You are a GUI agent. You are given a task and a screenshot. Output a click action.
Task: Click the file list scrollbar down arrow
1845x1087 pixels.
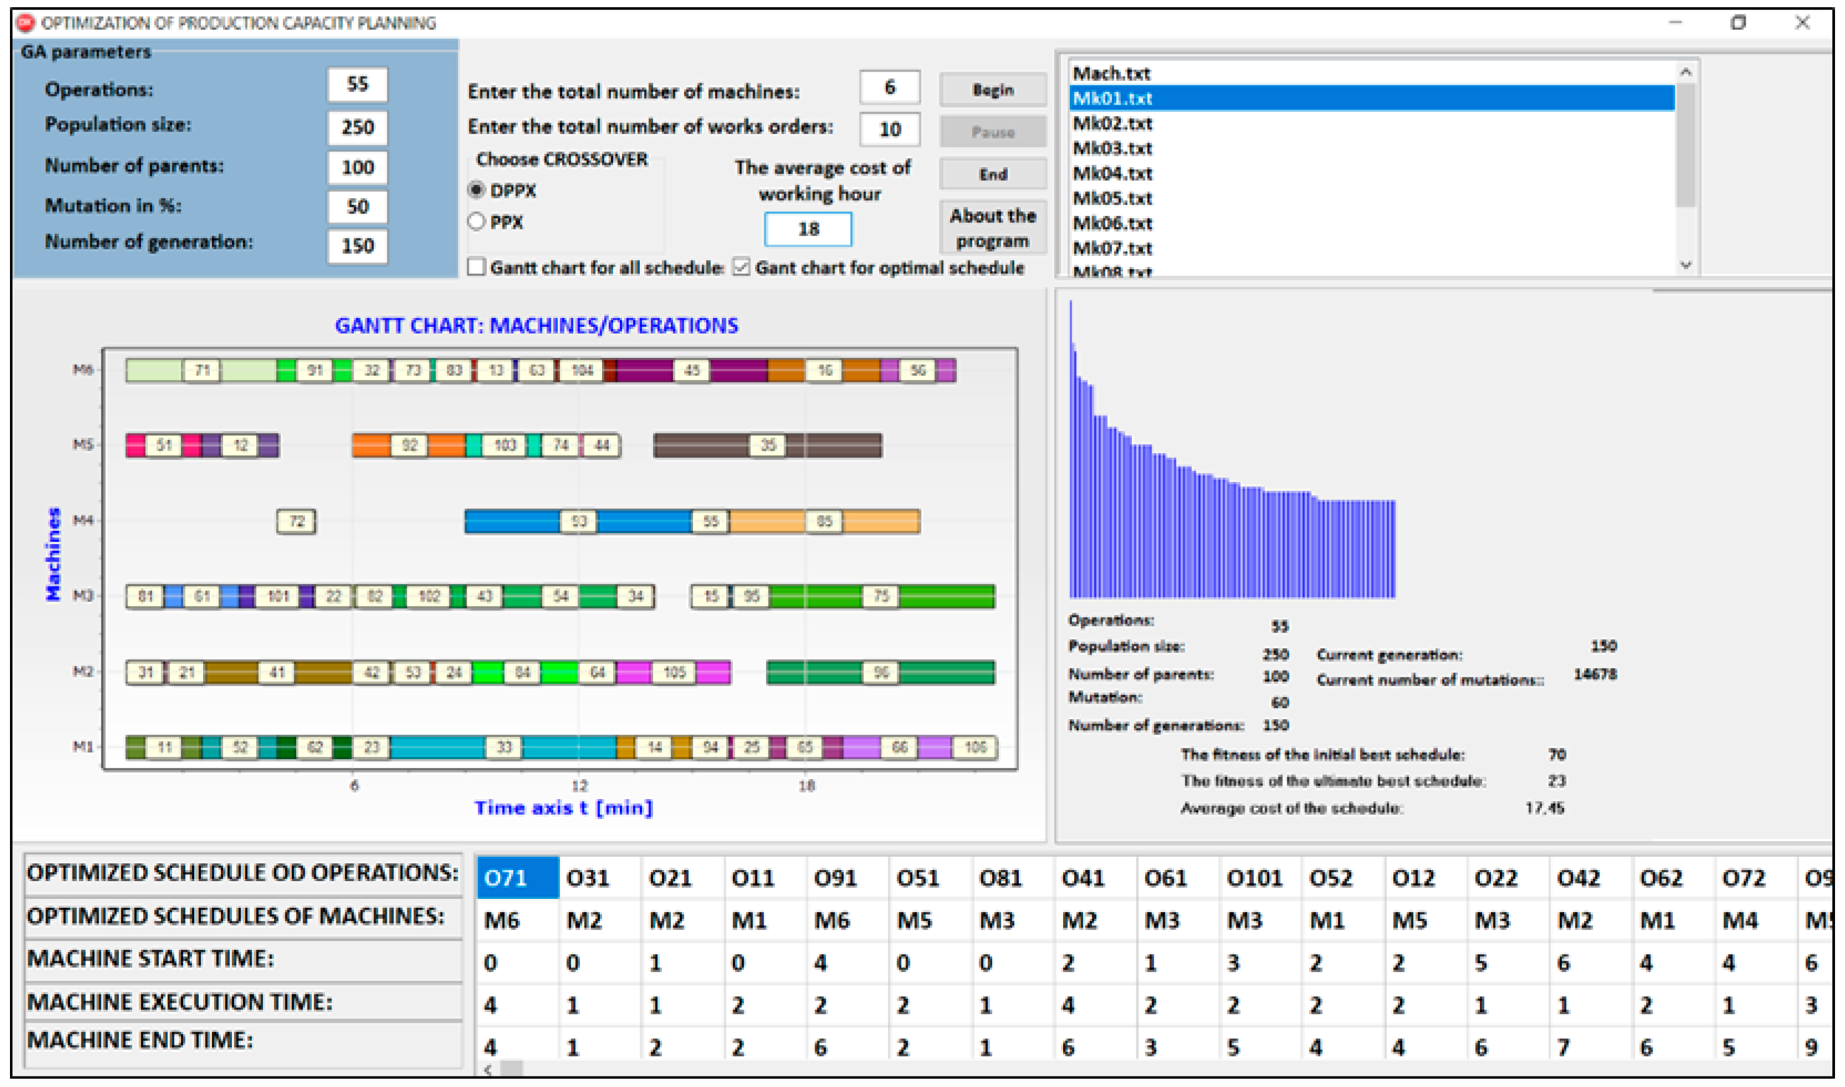pyautogui.click(x=1687, y=266)
